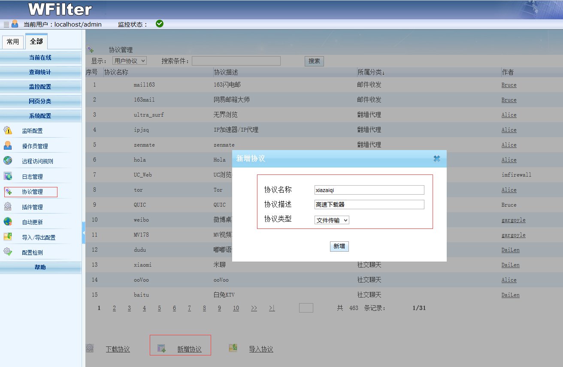Click the 配置检测 gear check icon
This screenshot has width=563, height=367.
(x=8, y=252)
